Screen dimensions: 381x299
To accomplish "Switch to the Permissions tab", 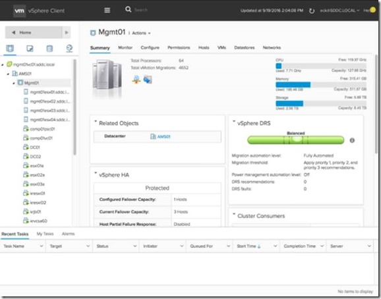I will (x=179, y=47).
